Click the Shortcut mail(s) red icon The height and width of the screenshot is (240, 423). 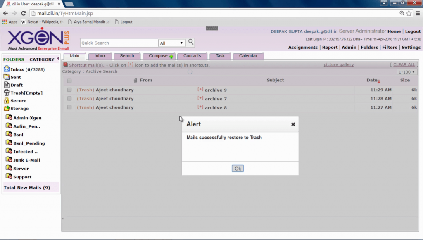(65, 64)
